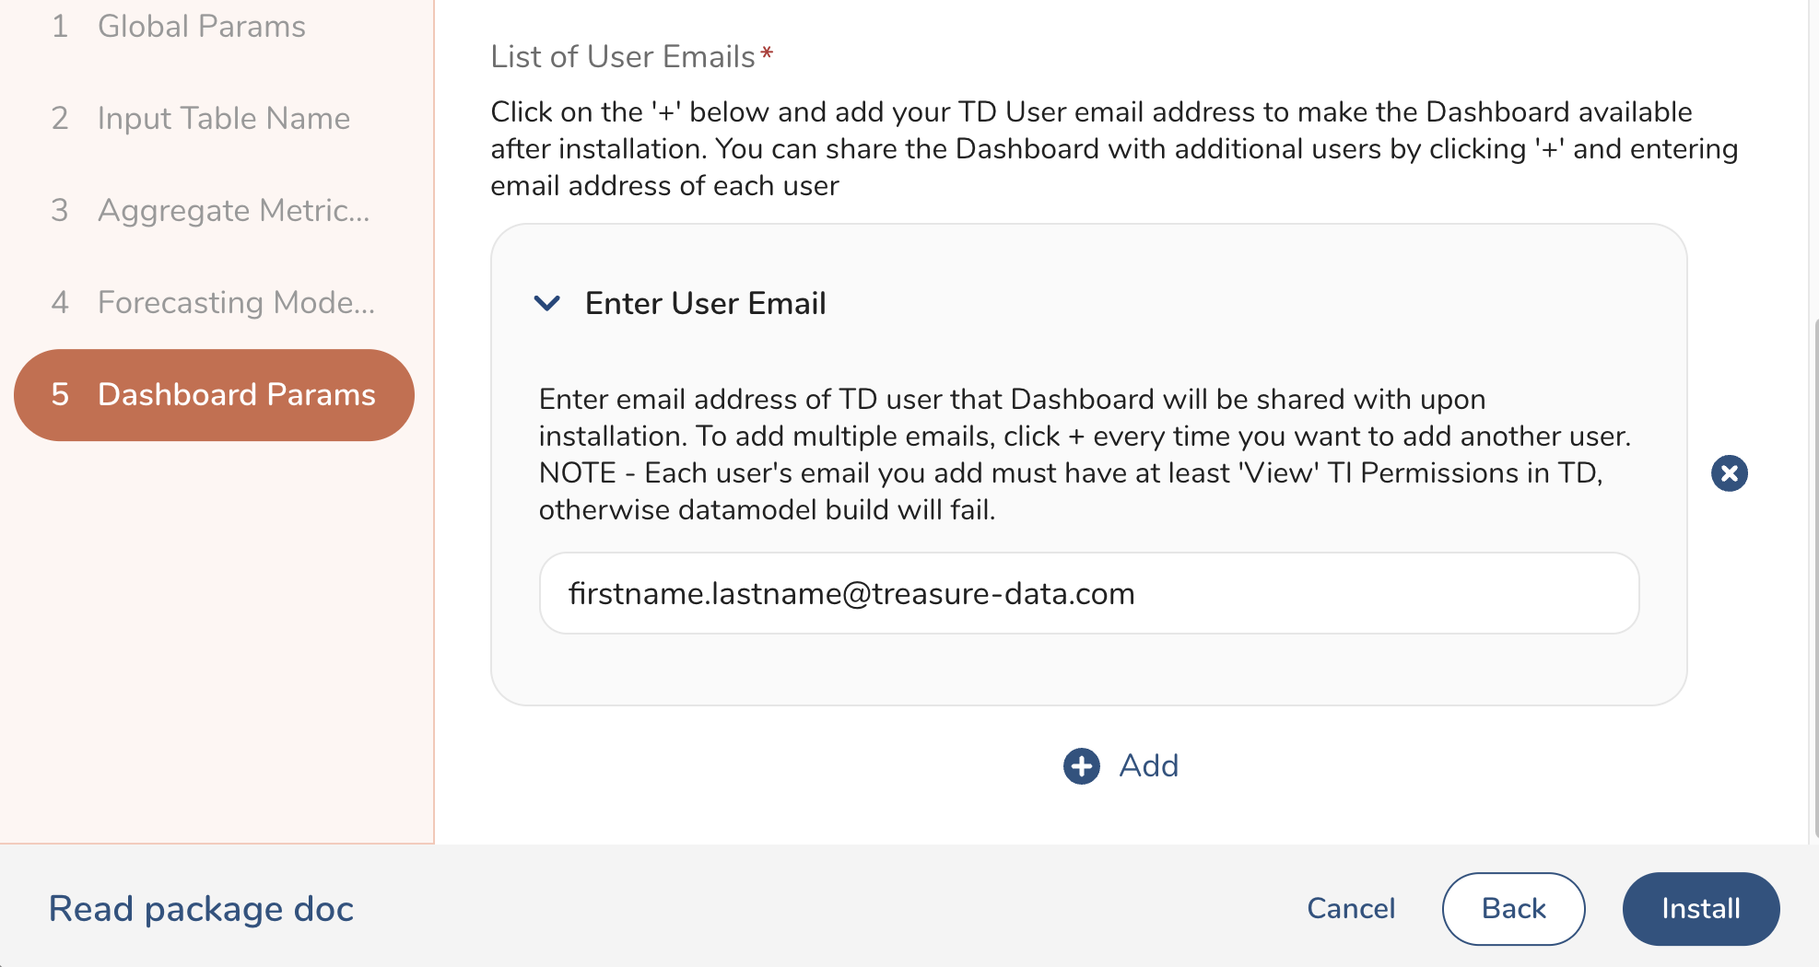Jump to Forecasting Mode step
1819x967 pixels.
tap(236, 302)
